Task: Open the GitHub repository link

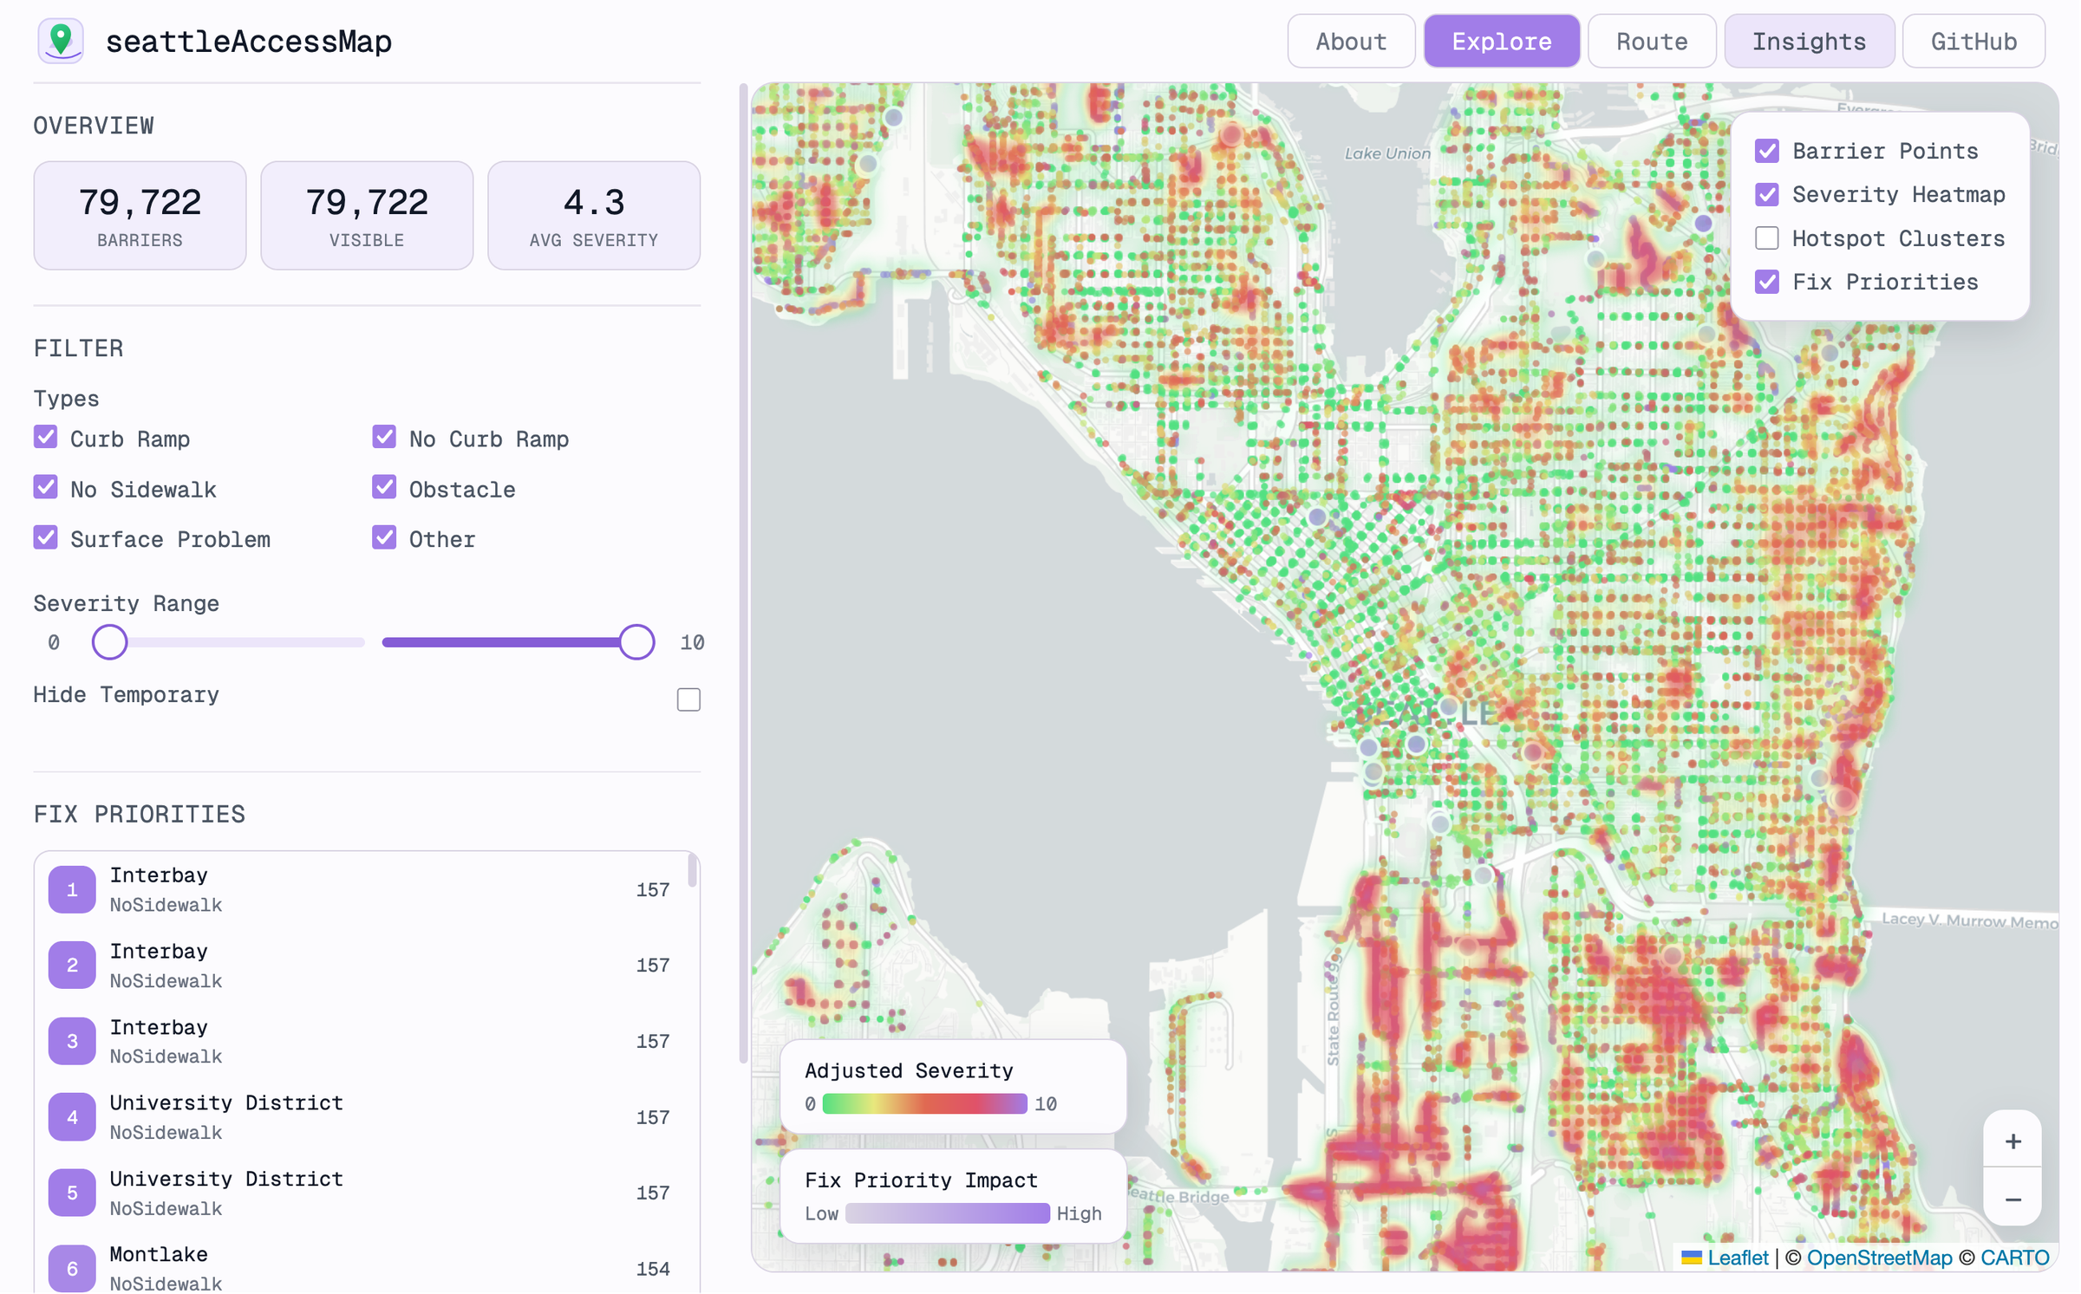Action: coord(1973,40)
